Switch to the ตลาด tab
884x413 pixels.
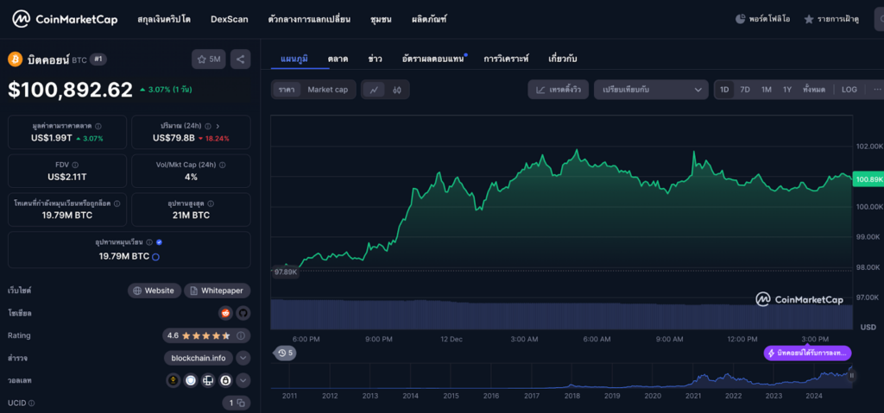click(x=338, y=59)
